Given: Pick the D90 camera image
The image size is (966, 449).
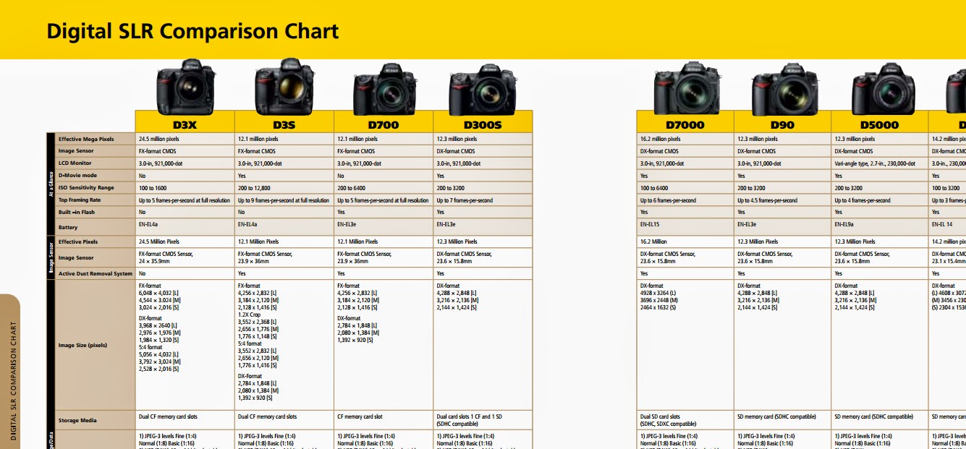Looking at the screenshot, I should (784, 89).
